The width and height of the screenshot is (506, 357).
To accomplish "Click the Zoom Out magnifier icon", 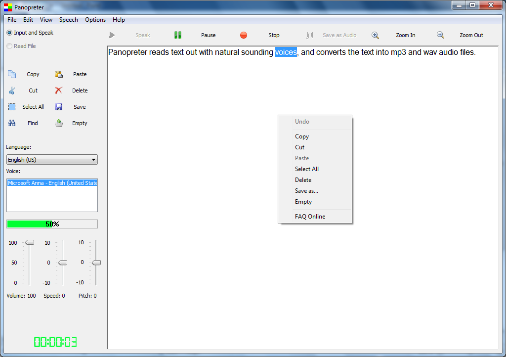I will point(440,35).
